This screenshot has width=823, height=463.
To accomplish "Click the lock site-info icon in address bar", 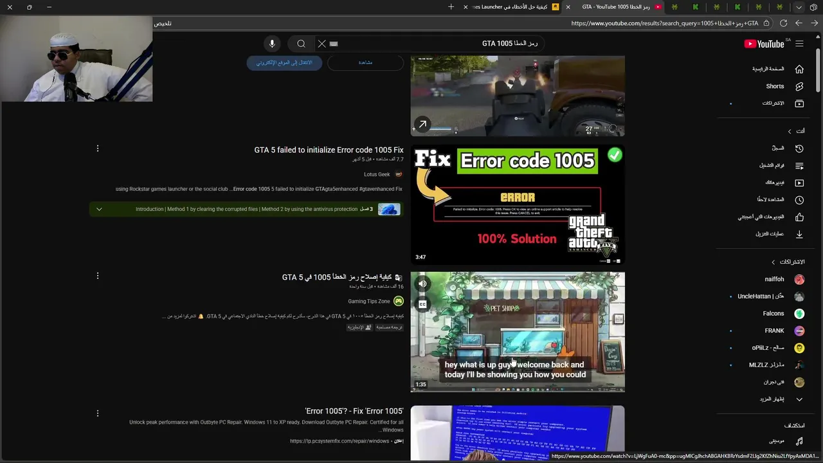I will click(x=766, y=23).
